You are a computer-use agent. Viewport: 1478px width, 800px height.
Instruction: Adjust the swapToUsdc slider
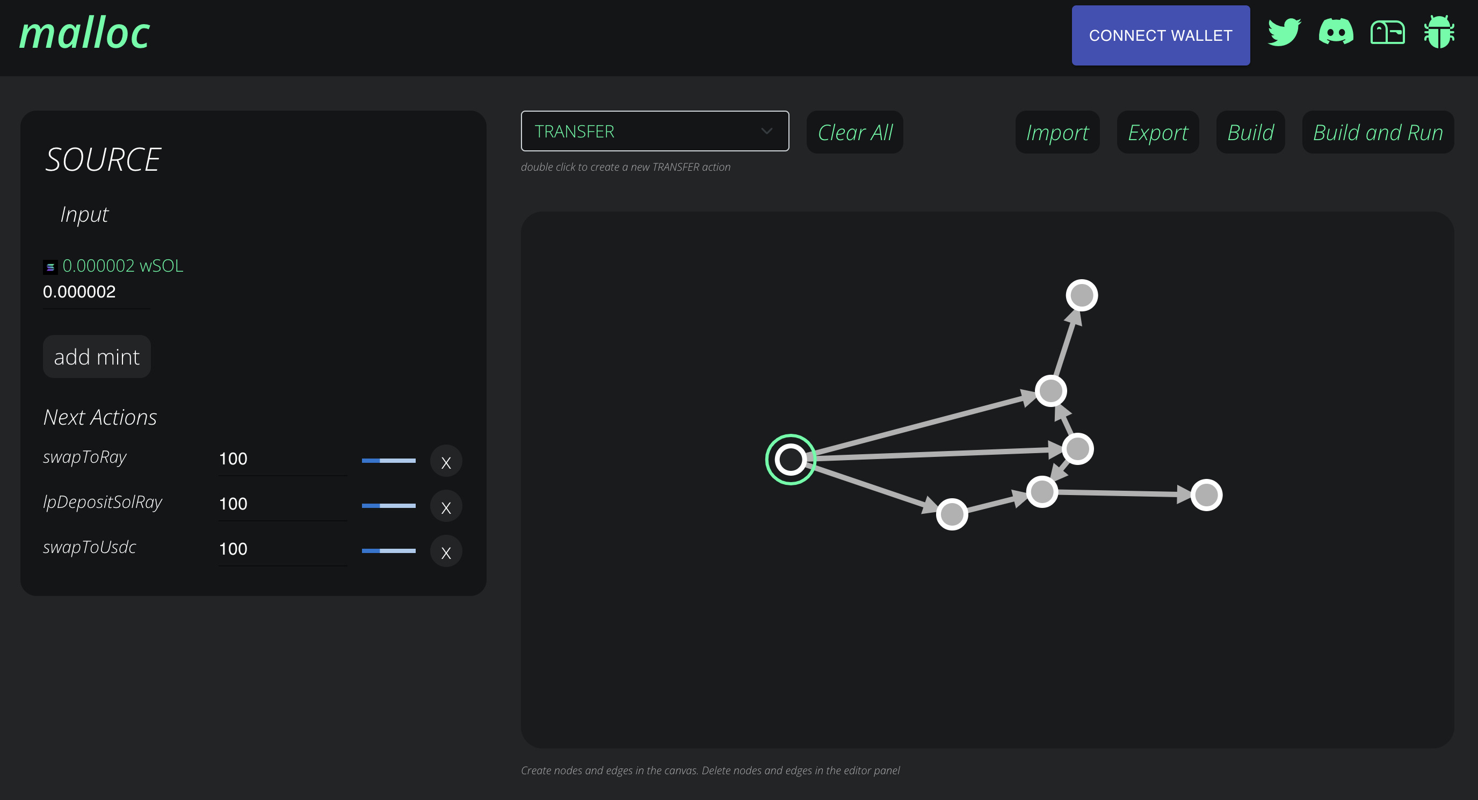pyautogui.click(x=389, y=552)
